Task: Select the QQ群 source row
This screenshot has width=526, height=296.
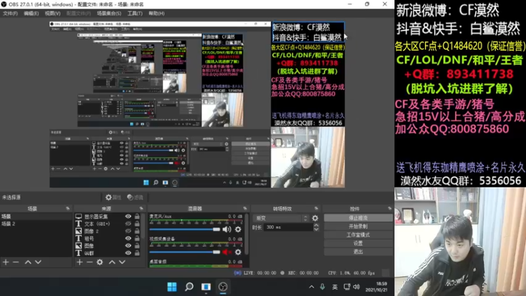Action: tap(108, 253)
